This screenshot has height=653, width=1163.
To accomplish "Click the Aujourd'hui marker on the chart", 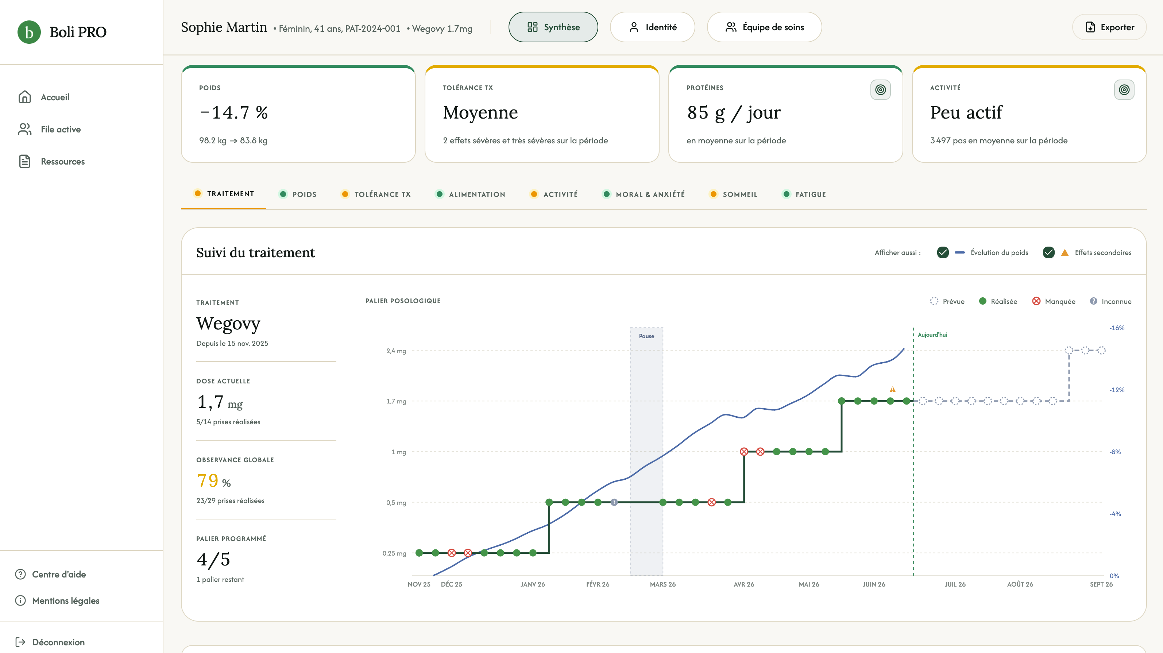I will click(932, 335).
